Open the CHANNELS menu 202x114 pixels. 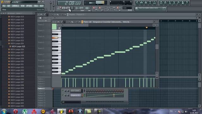[15, 6]
